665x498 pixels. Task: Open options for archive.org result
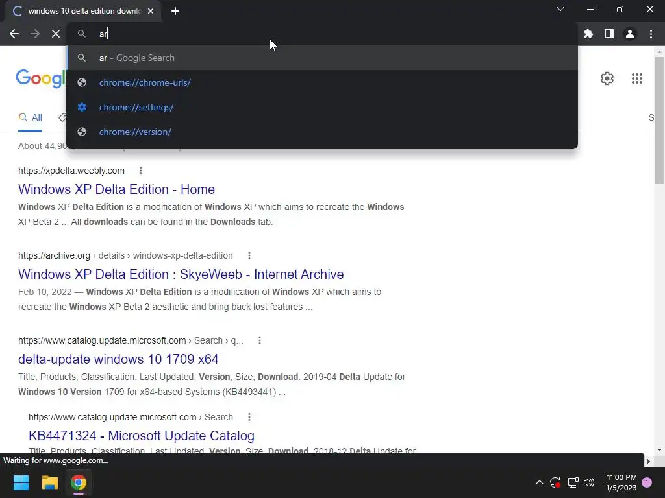coord(249,255)
